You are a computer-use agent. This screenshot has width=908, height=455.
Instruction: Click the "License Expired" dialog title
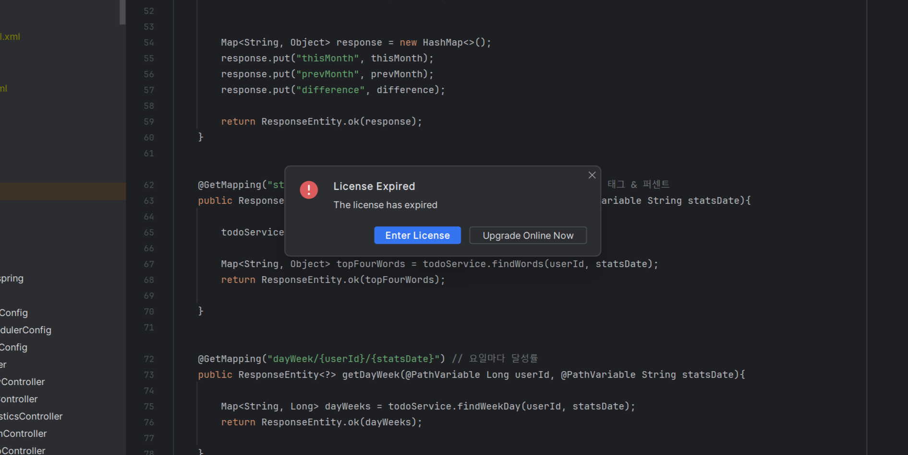tap(374, 187)
